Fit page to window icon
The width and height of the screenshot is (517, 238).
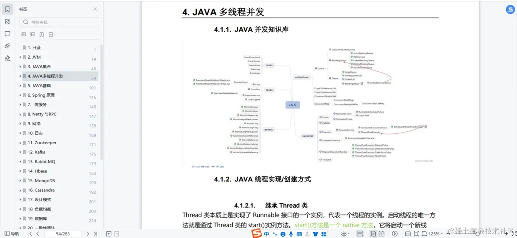coord(417,234)
